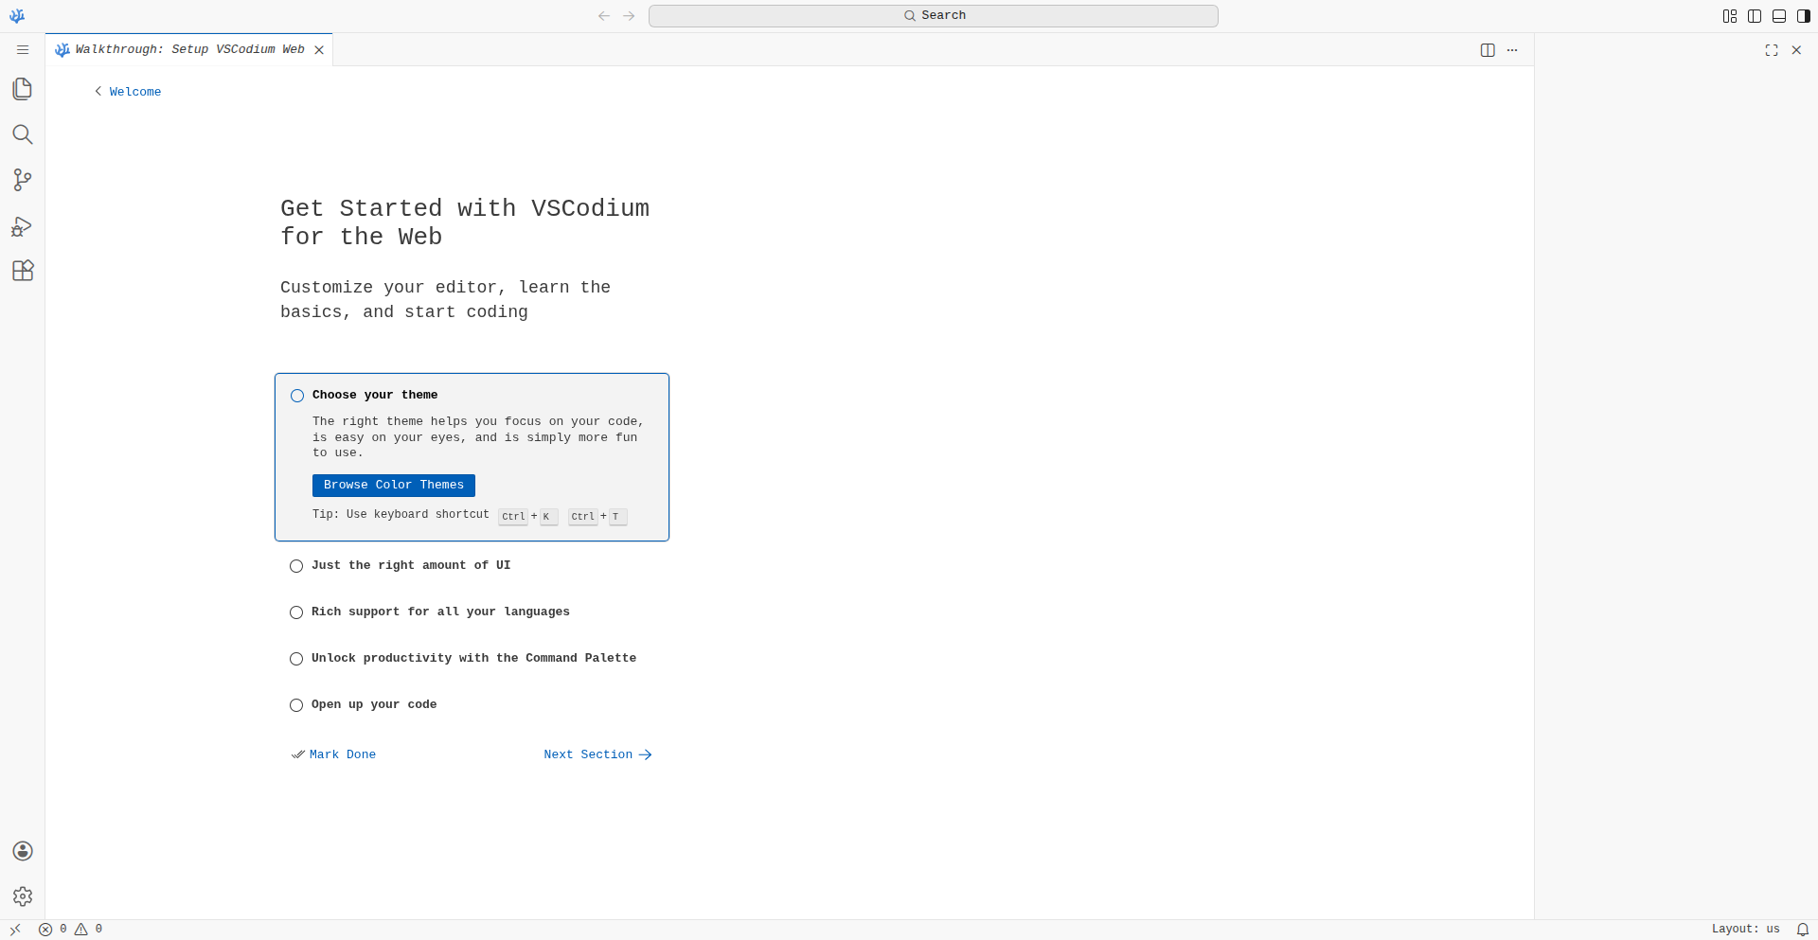Screen dimensions: 1818x940
Task: Open the Search view in activity bar
Action: coord(23,134)
